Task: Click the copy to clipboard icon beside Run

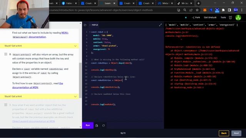Action: click(x=96, y=125)
